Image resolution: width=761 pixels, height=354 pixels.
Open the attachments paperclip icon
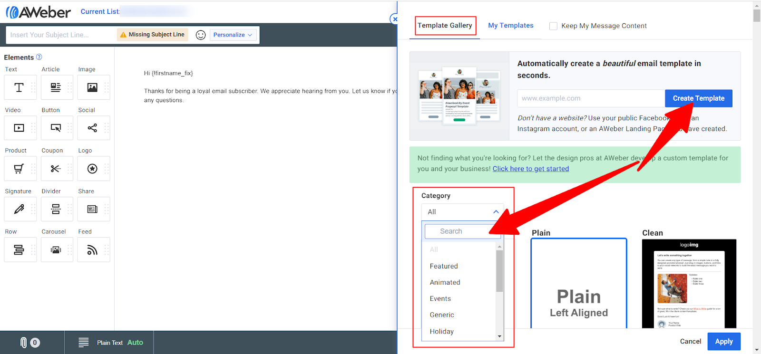pyautogui.click(x=24, y=343)
